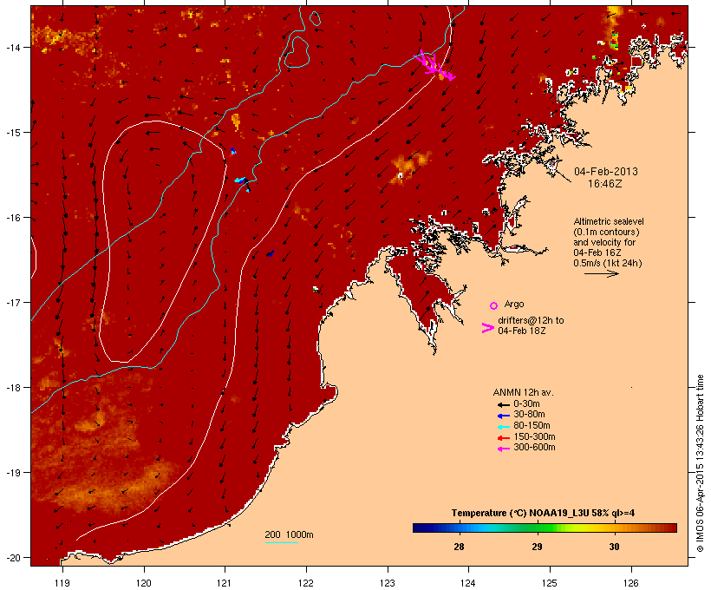Click the colorbar tick label 30
711x590 pixels.
coord(614,547)
